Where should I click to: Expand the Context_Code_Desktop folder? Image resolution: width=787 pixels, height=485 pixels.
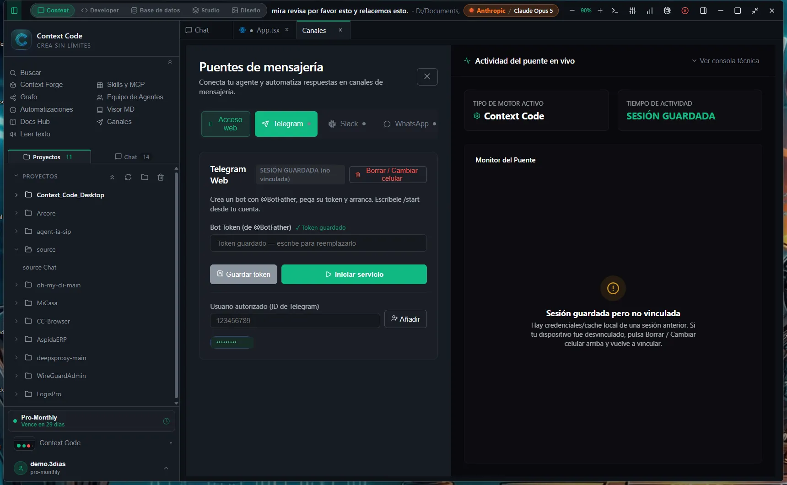point(16,195)
